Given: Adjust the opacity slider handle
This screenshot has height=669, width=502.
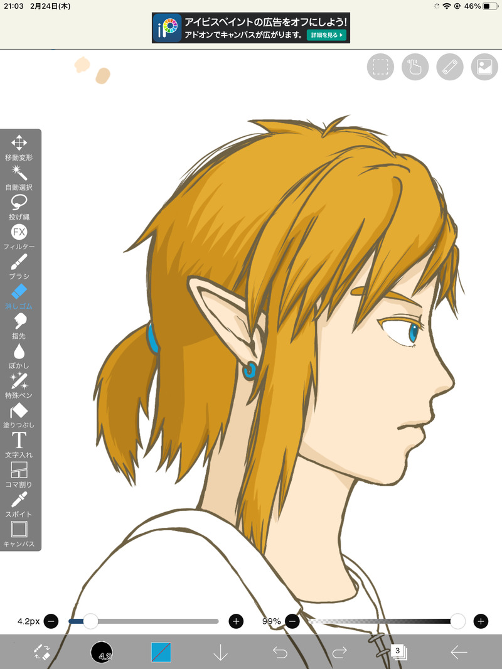Looking at the screenshot, I should click(x=457, y=621).
